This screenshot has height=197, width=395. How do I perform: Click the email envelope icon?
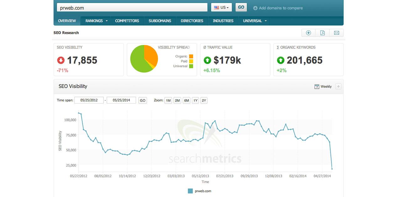click(x=336, y=33)
